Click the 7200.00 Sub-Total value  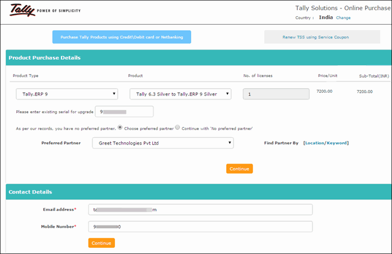click(365, 92)
